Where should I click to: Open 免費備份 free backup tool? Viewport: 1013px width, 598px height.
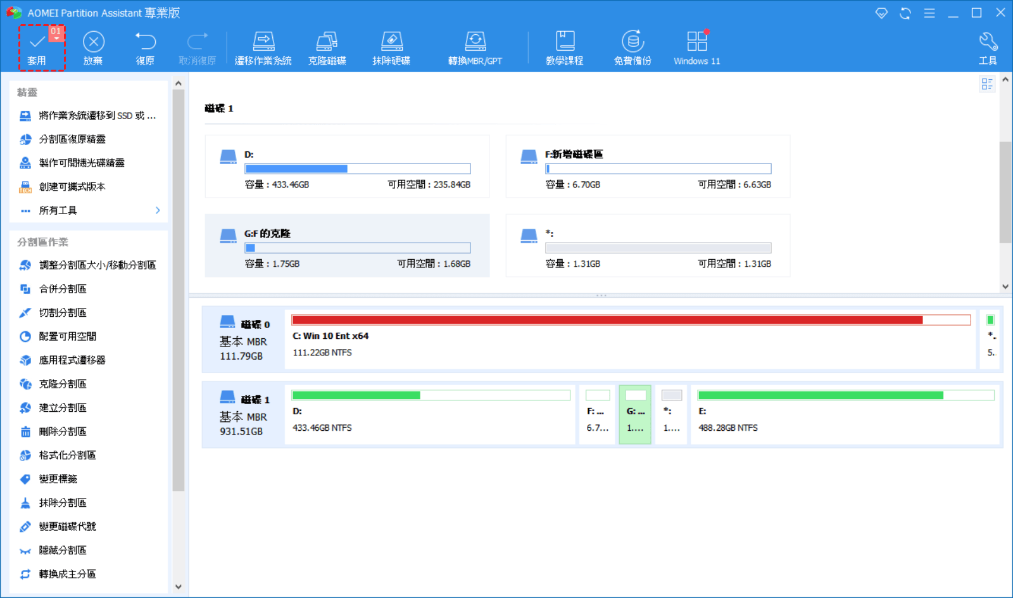[632, 48]
